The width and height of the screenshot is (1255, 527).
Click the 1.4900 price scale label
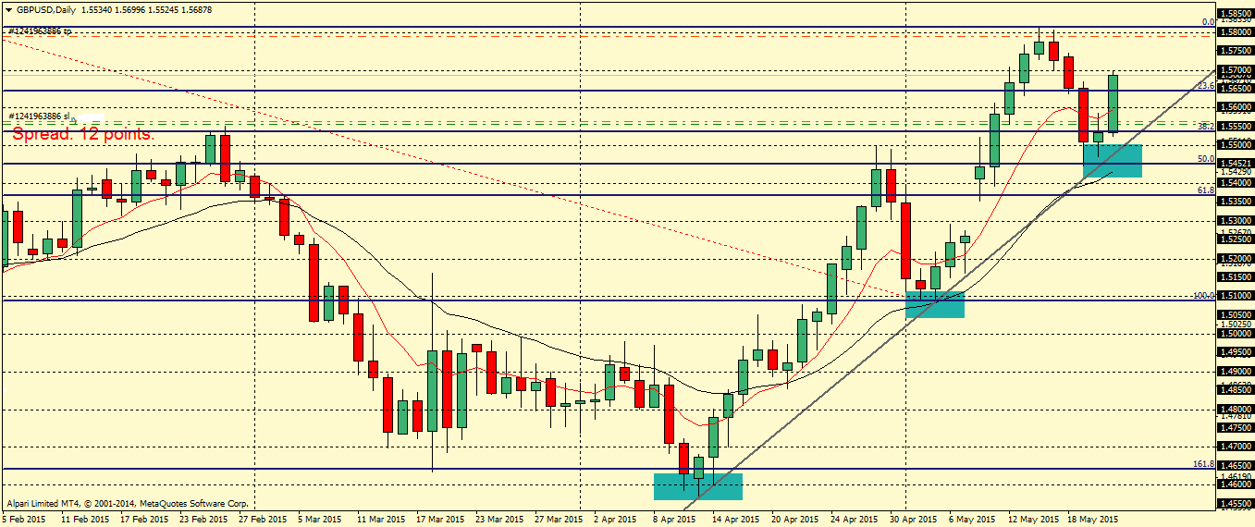[1234, 371]
